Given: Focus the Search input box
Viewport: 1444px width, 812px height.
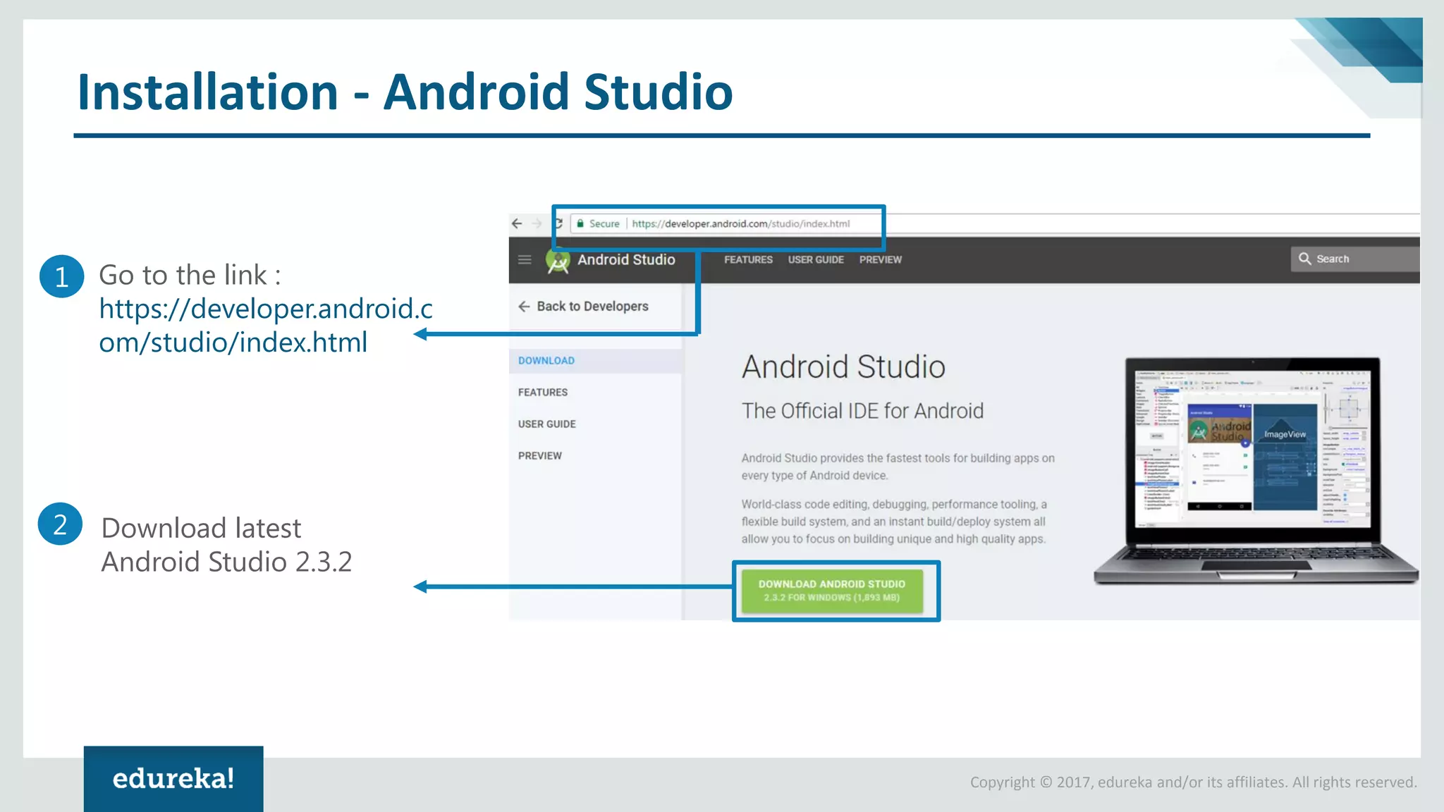Looking at the screenshot, I should click(x=1355, y=259).
